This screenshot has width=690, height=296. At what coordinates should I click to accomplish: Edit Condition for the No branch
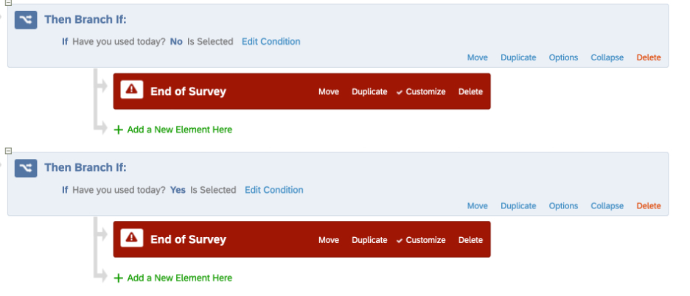[x=271, y=42]
